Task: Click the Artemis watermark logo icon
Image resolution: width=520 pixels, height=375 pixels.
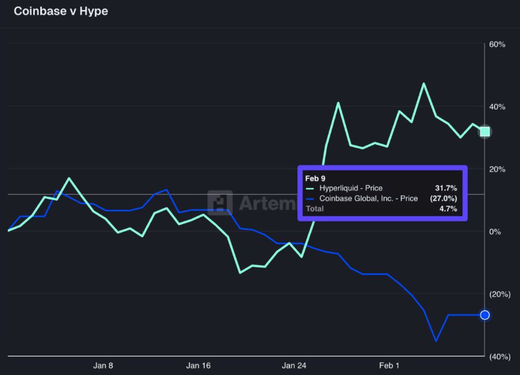Action: click(x=220, y=203)
